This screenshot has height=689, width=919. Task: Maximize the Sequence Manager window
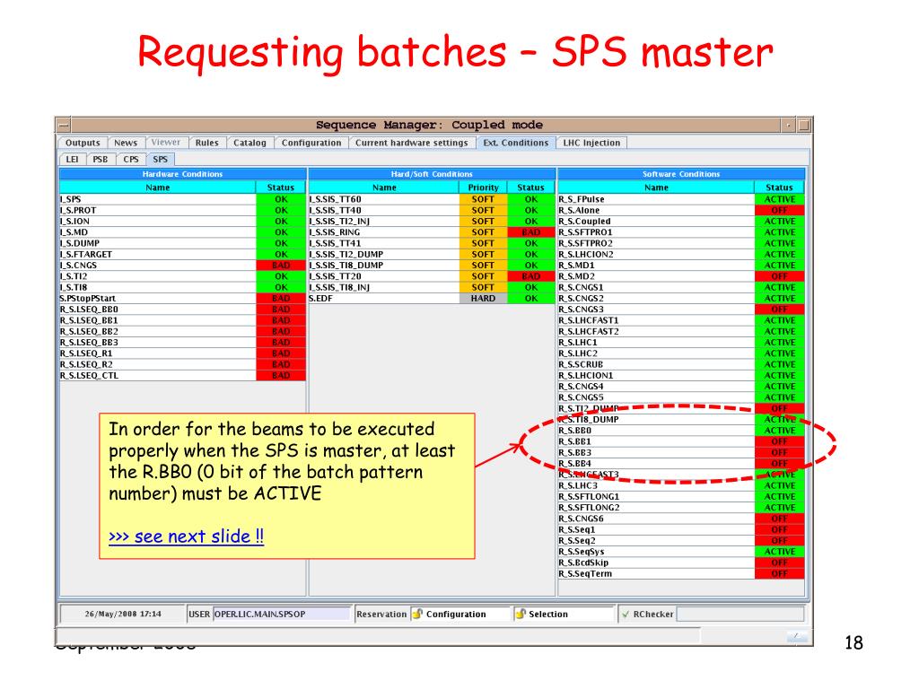(804, 125)
